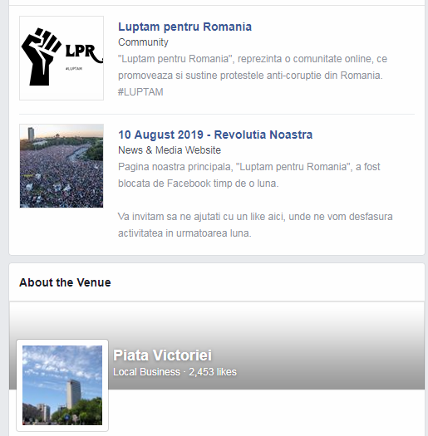This screenshot has width=428, height=436.
Task: Click the anti-coruptie protest description text
Action: [253, 67]
